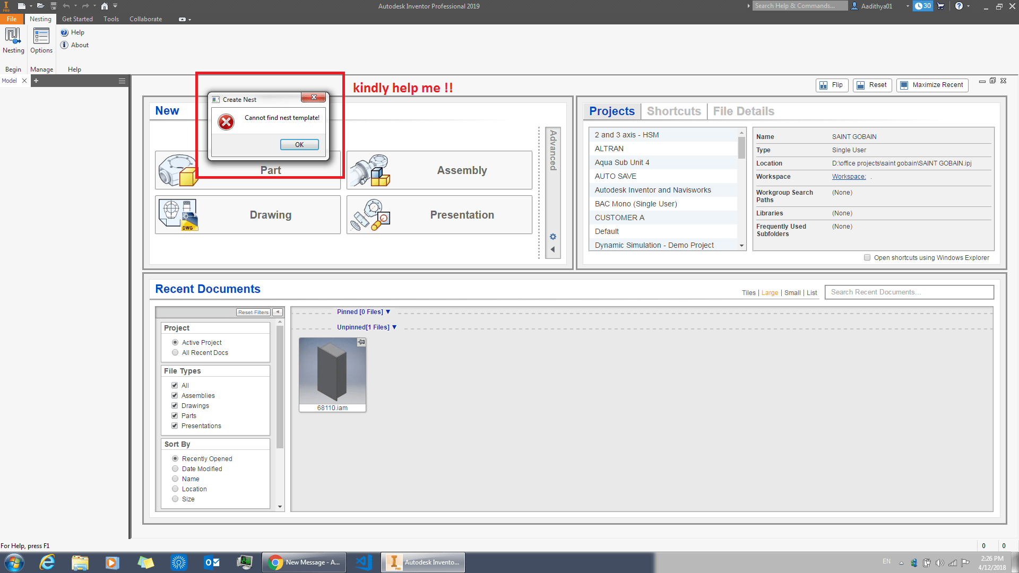
Task: Open the File menu tab
Action: coord(12,19)
